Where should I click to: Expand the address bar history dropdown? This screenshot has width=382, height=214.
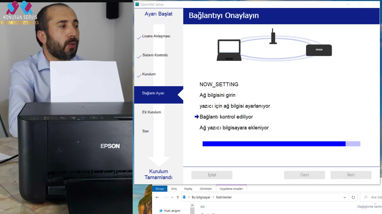coord(345,197)
